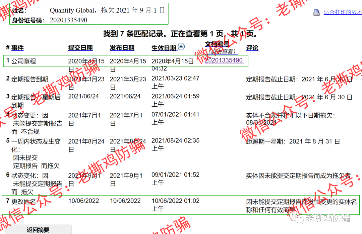362x234 pixels.
Task: Click the effective date 10/06/2022 01:02 上午
Action: pos(175,205)
